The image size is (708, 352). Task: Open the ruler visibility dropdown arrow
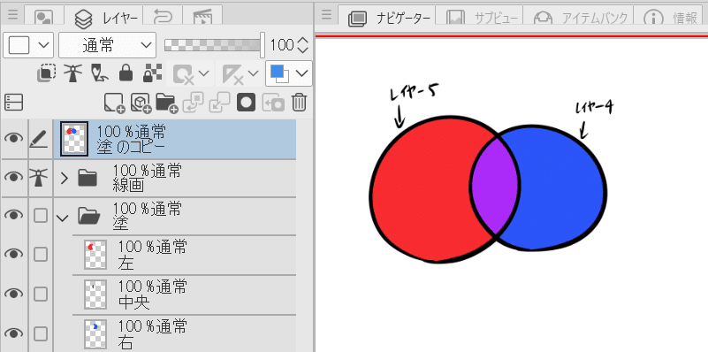pos(253,73)
